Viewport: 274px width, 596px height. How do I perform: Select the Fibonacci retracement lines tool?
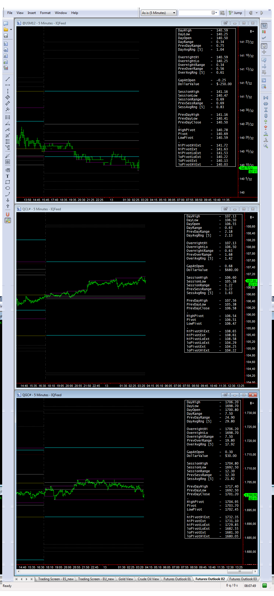tap(8, 117)
